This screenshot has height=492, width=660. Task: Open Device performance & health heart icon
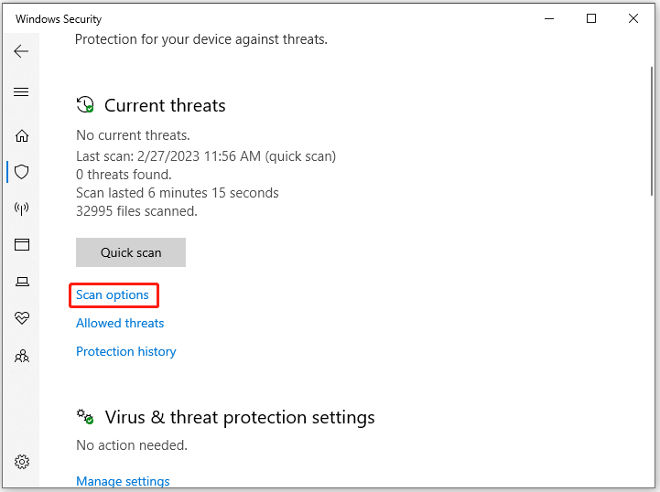[x=22, y=318]
